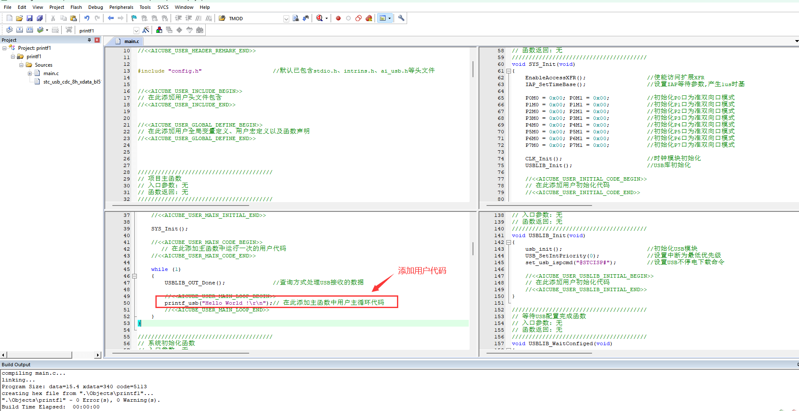Collapse the Project: printf1 tree node
This screenshot has height=411, width=799.
(x=4, y=48)
